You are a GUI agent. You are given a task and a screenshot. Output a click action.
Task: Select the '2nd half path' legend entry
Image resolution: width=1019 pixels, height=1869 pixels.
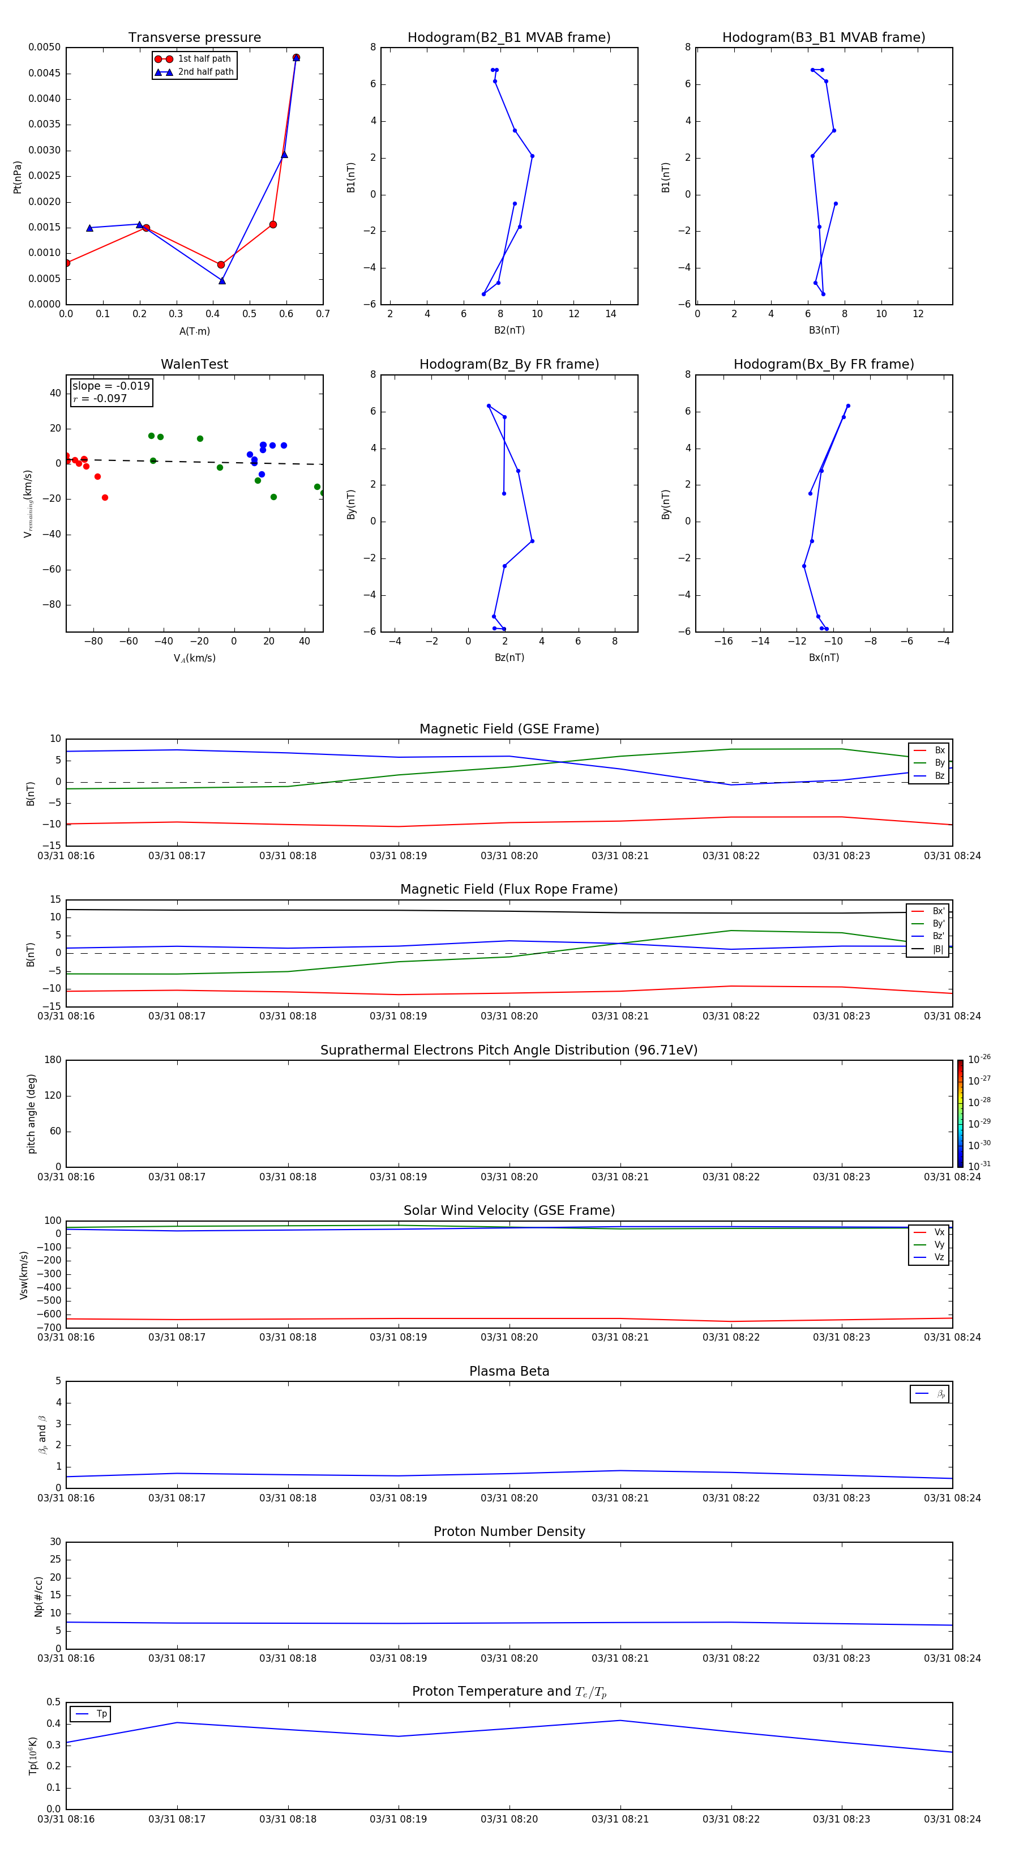click(x=194, y=72)
